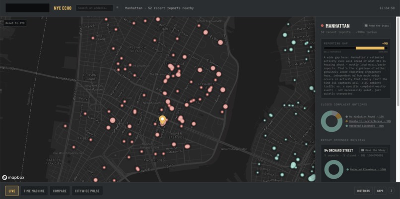The width and height of the screenshot is (400, 199).
Task: Click the "BATTERY PARK CITY" map label
Action: [54, 162]
